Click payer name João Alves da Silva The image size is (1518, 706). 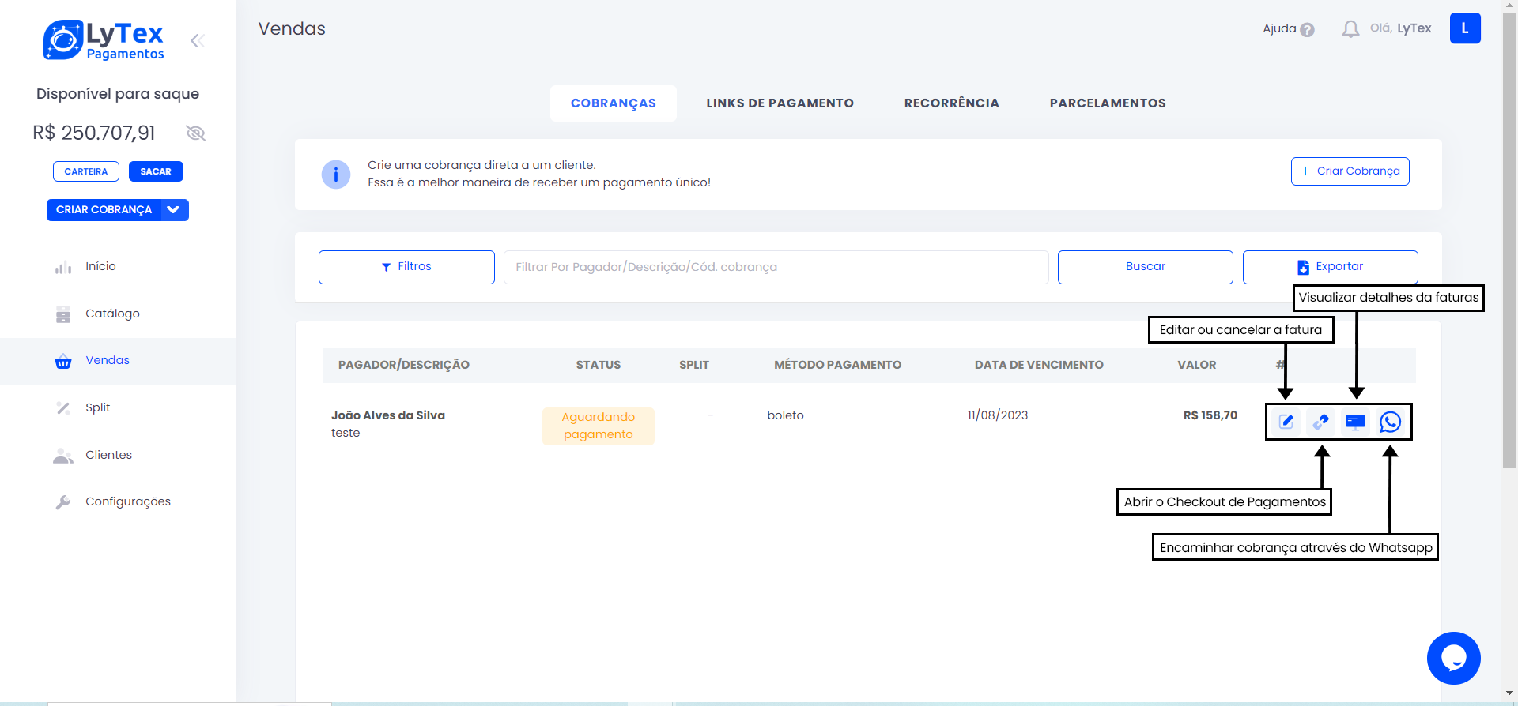388,415
